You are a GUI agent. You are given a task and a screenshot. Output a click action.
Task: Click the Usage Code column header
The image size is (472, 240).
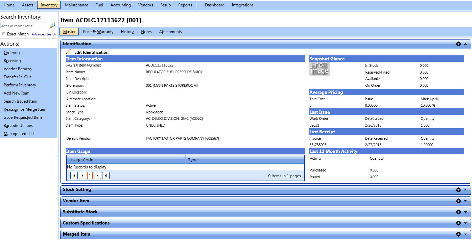click(126, 160)
